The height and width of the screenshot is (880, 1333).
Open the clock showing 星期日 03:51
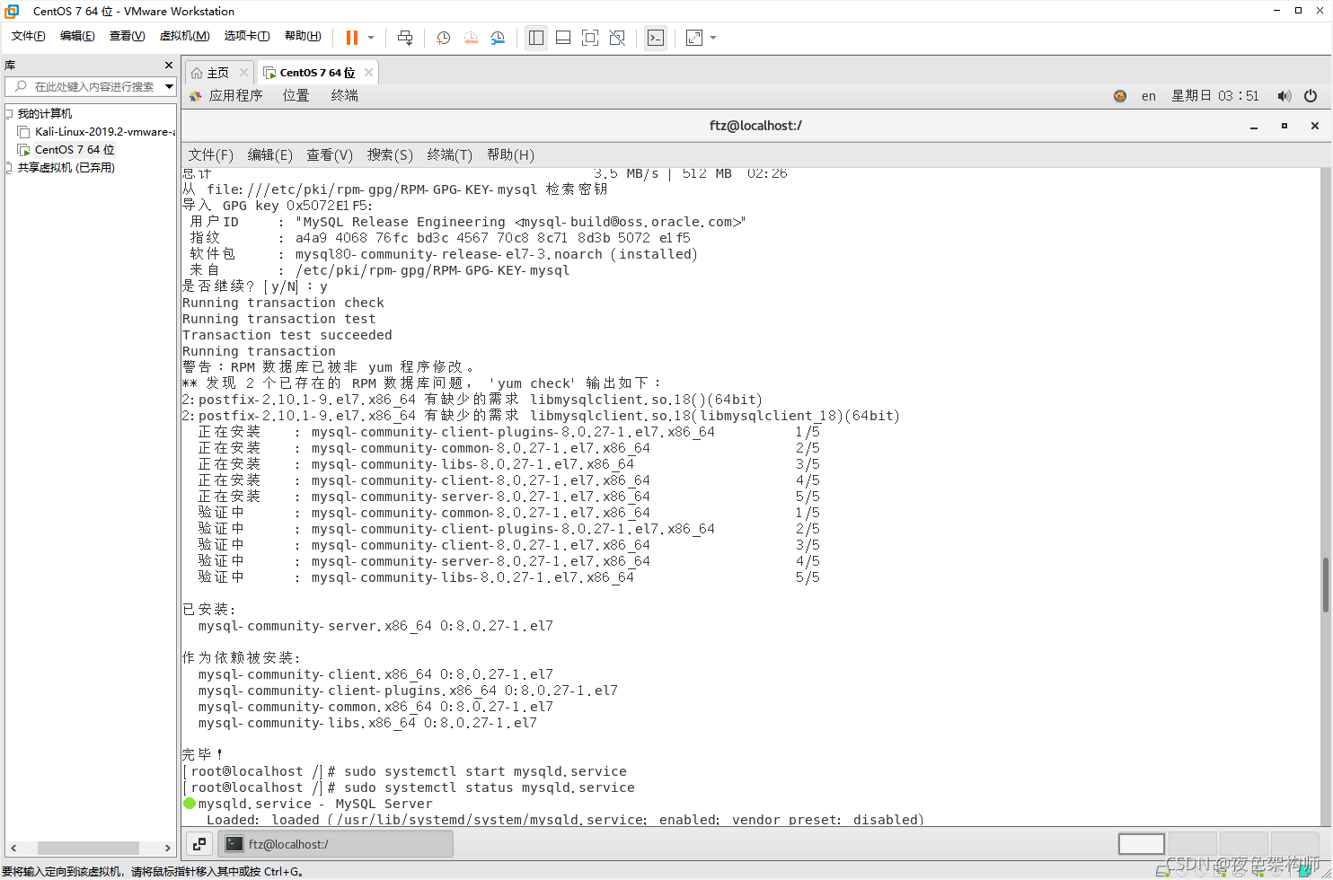click(x=1215, y=96)
